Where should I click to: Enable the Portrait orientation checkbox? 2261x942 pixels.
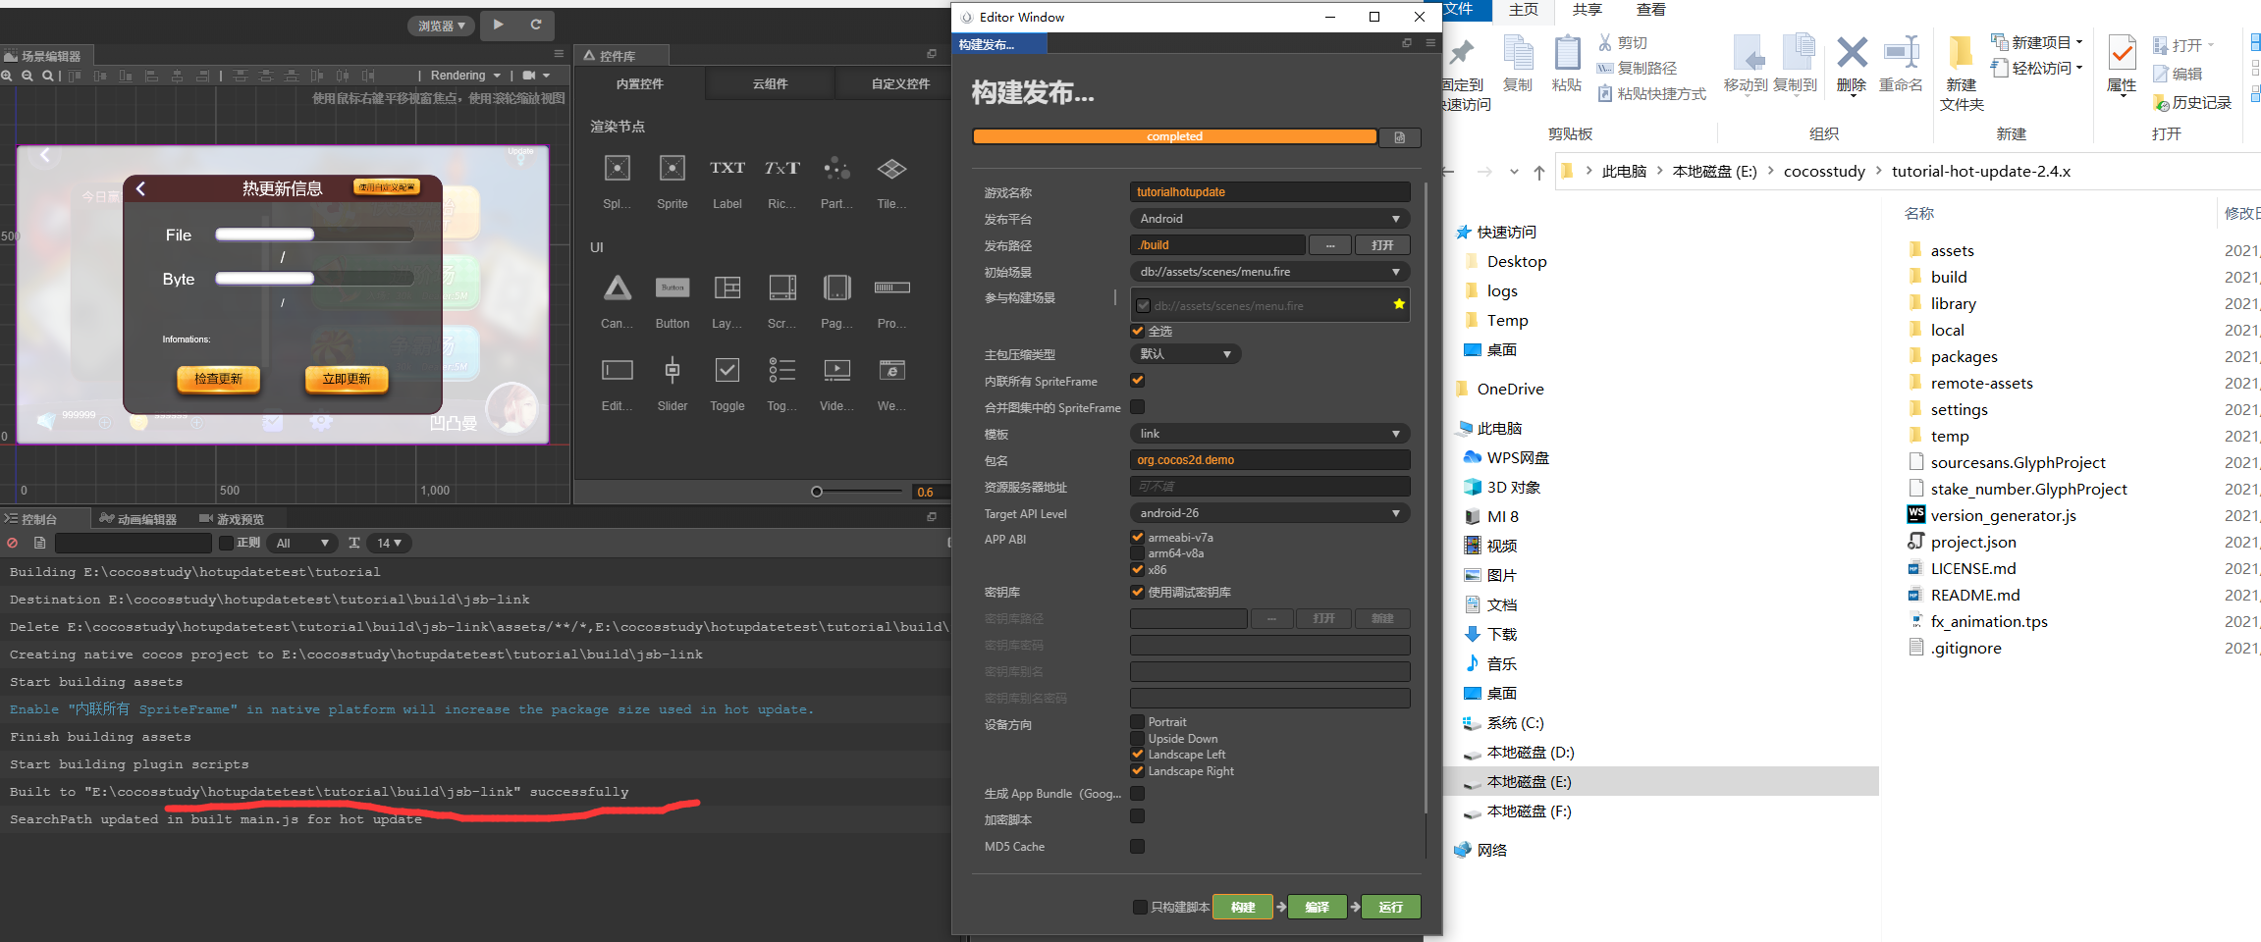coord(1138,722)
